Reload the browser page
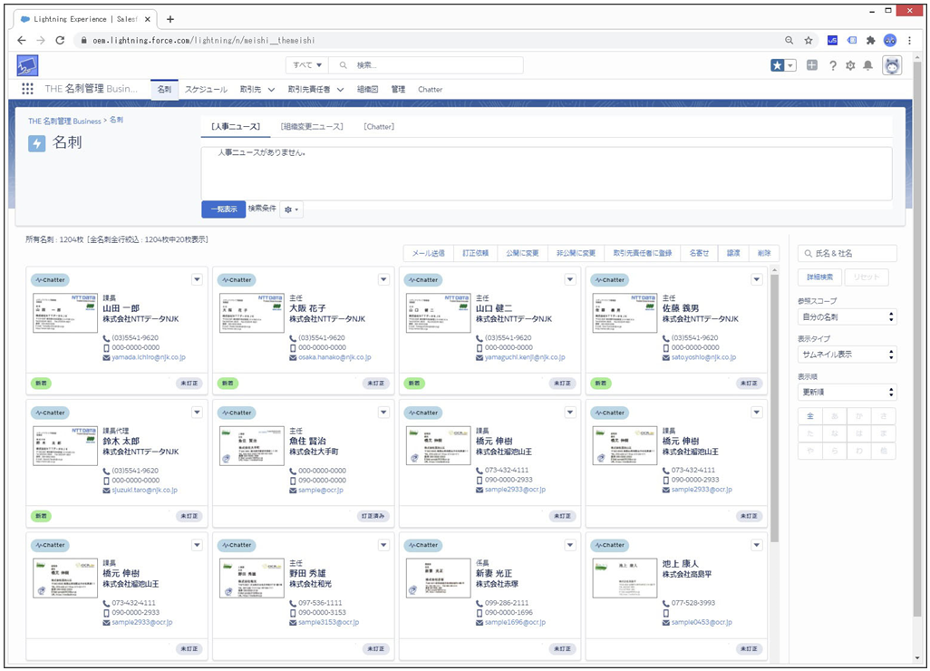The image size is (930, 671). point(60,40)
